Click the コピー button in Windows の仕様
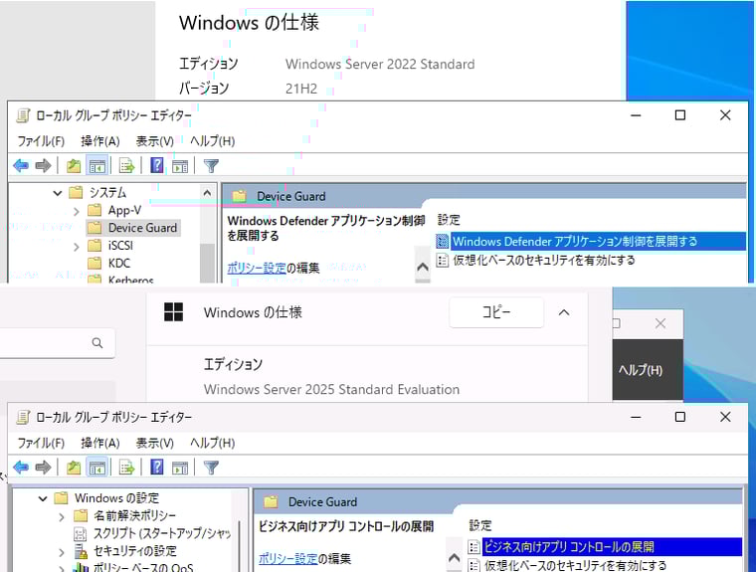Image resolution: width=756 pixels, height=572 pixels. point(496,312)
